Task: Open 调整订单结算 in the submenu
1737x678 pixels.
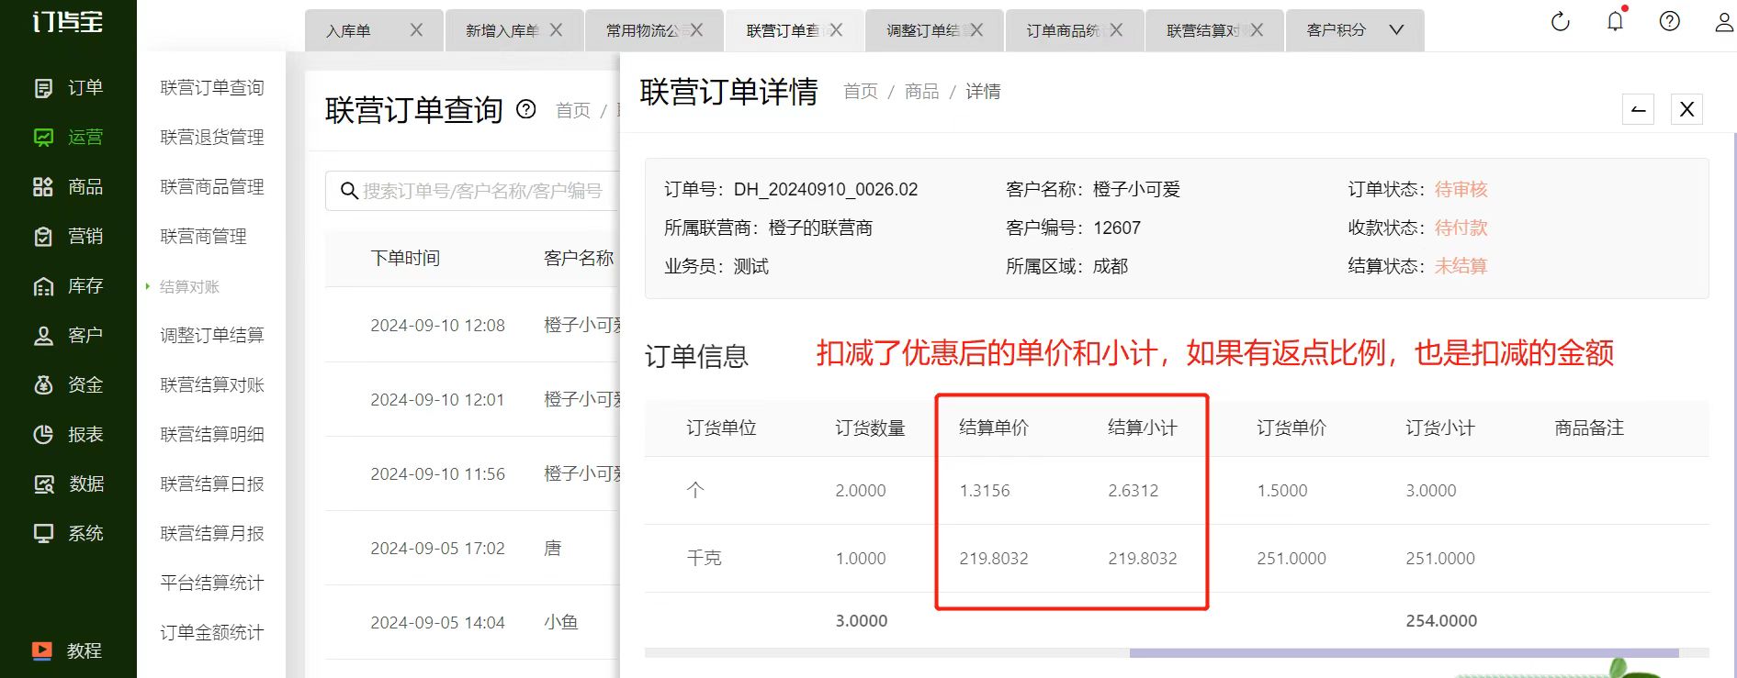Action: click(x=212, y=336)
